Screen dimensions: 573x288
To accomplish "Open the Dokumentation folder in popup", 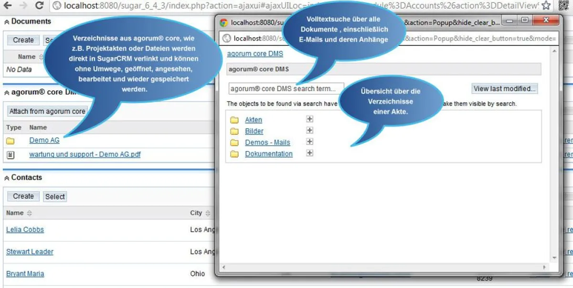I will coord(269,154).
